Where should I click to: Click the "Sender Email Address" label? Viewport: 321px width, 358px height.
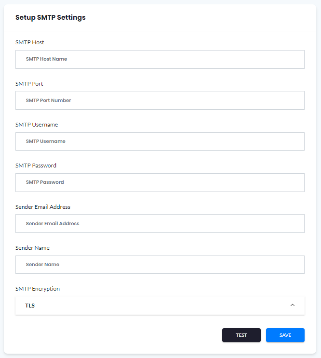(43, 207)
